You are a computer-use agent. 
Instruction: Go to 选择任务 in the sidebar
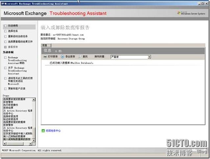(x=13, y=31)
